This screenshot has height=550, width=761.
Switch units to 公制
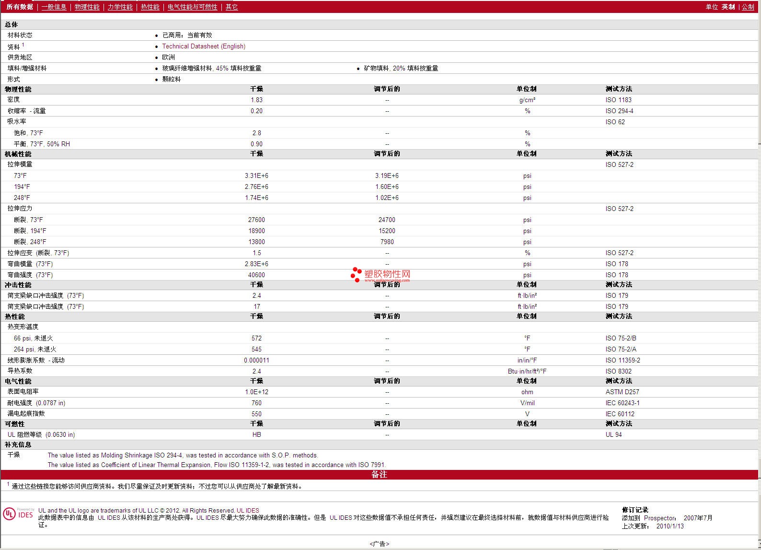(748, 7)
